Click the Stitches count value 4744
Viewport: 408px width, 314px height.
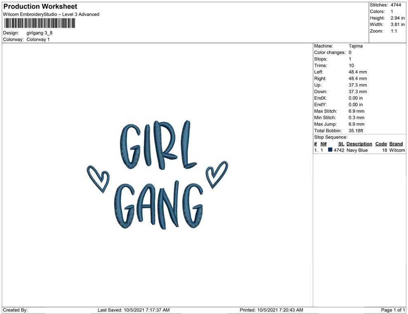[395, 5]
